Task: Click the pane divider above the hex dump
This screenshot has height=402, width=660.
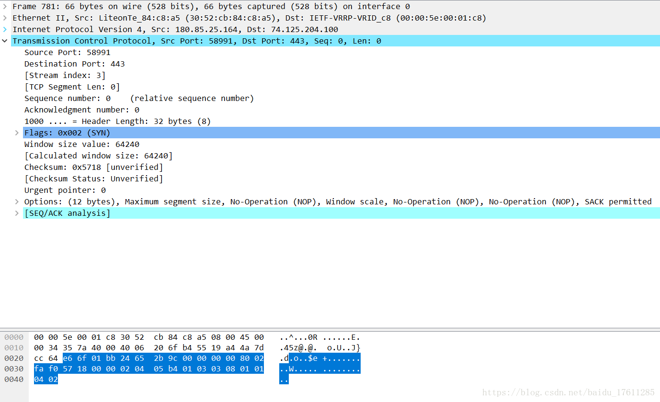Action: tap(330, 329)
